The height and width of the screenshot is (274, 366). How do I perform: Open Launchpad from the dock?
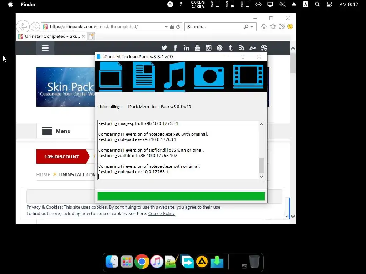(127, 262)
